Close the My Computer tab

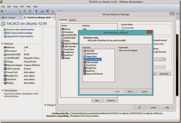20,17
